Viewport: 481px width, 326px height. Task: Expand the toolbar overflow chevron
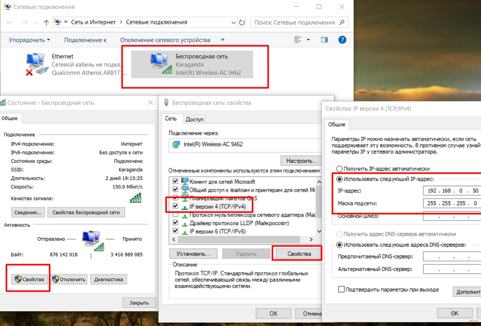222,40
